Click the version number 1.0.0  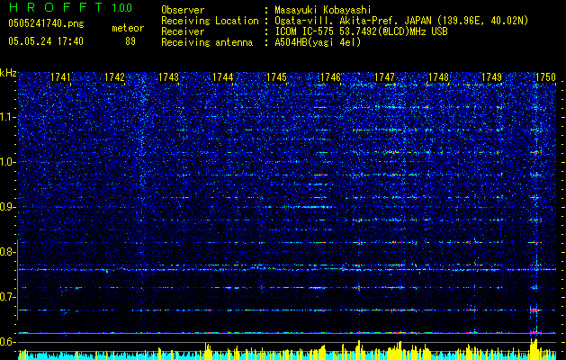pyautogui.click(x=121, y=7)
